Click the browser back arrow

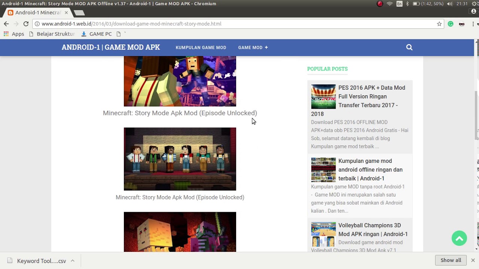(6, 24)
